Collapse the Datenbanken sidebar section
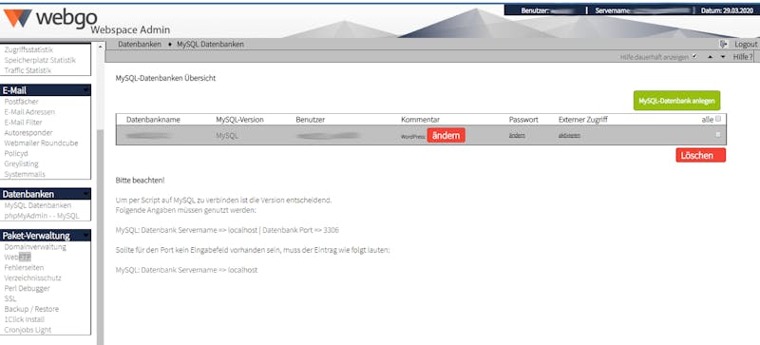 click(85, 194)
